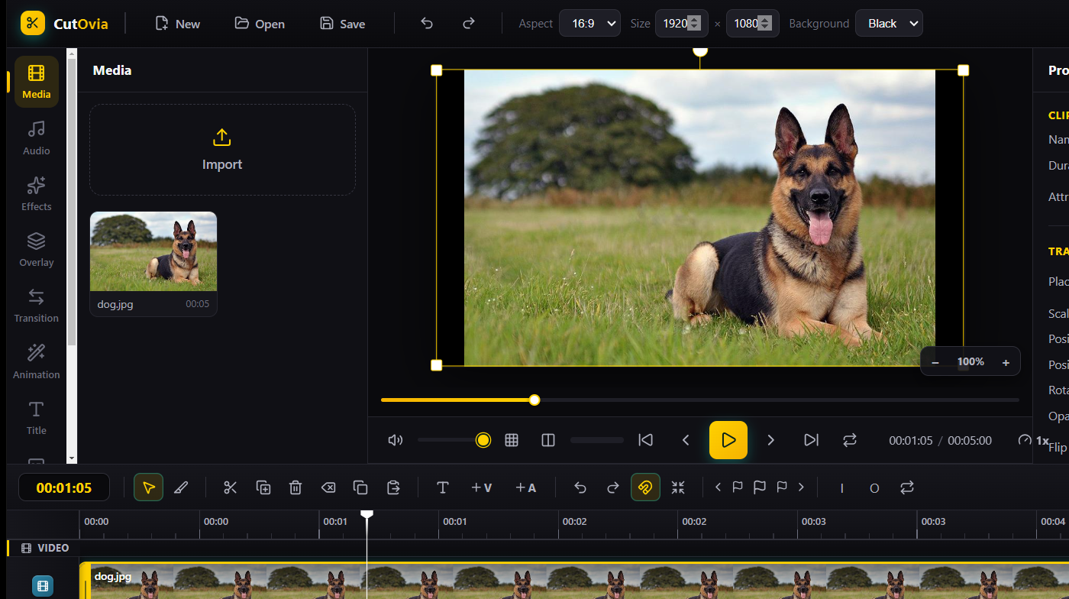Undo using the top toolbar arrow

pos(427,24)
